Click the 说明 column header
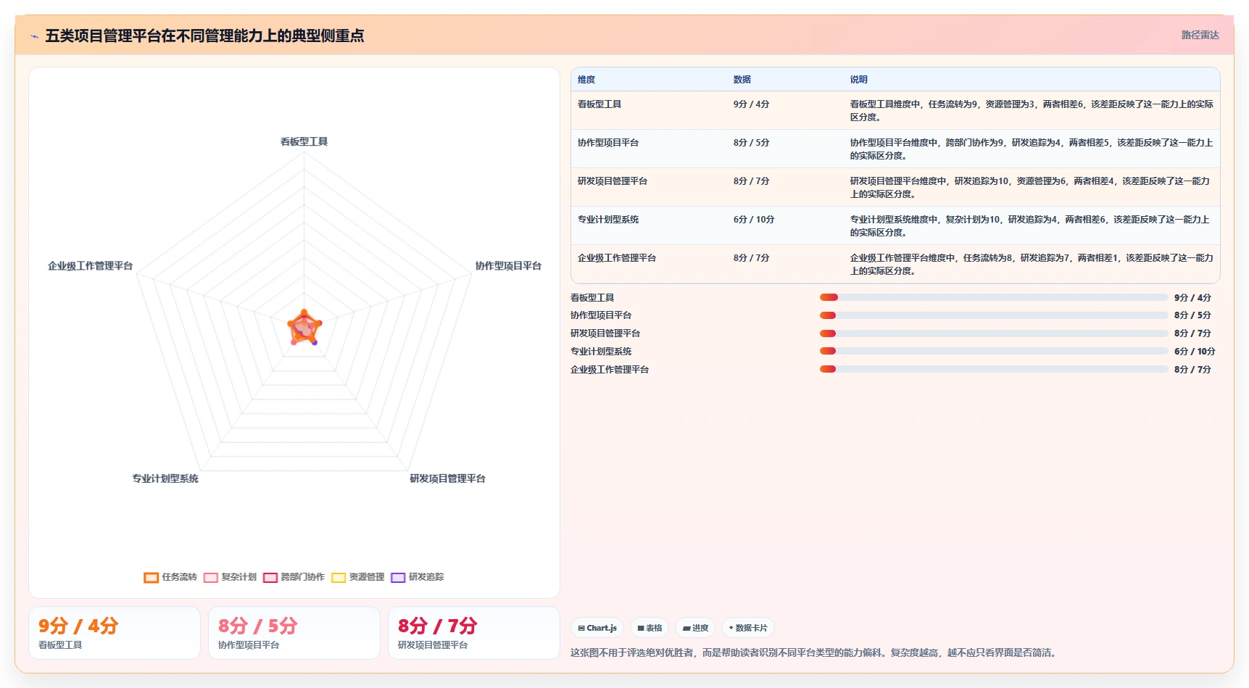1249x688 pixels. pos(859,80)
